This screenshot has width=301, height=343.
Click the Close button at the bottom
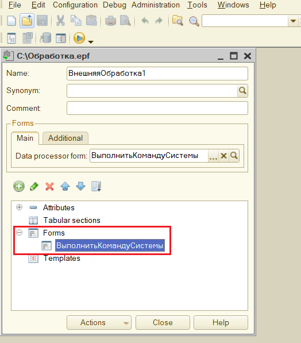tap(163, 323)
